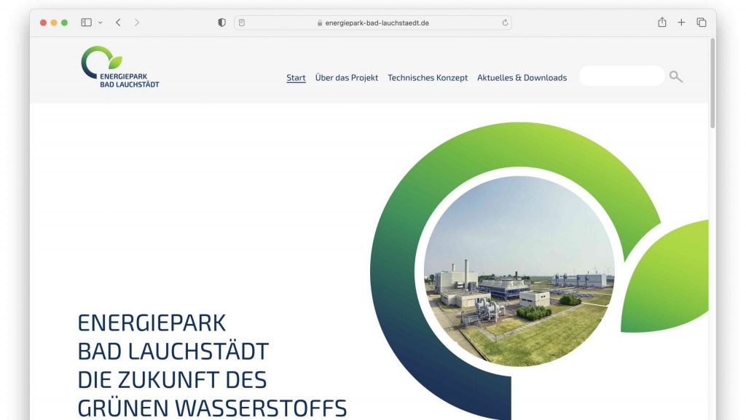The width and height of the screenshot is (746, 420).
Task: Open the sidebar options dropdown chevron
Action: point(101,23)
